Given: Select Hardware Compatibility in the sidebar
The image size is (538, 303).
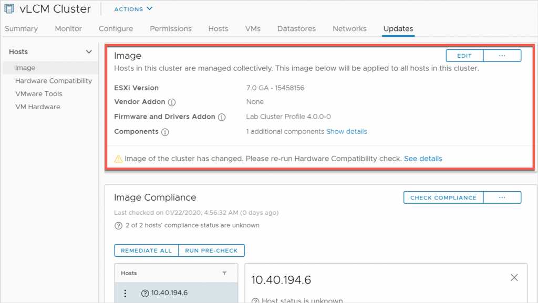Looking at the screenshot, I should pyautogui.click(x=54, y=80).
